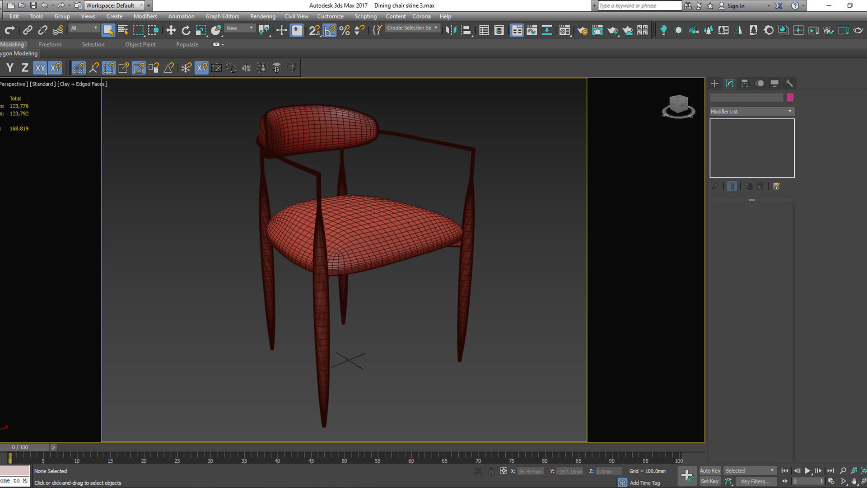867x488 pixels.
Task: Open the Selected key mode dropdown
Action: tap(750, 471)
